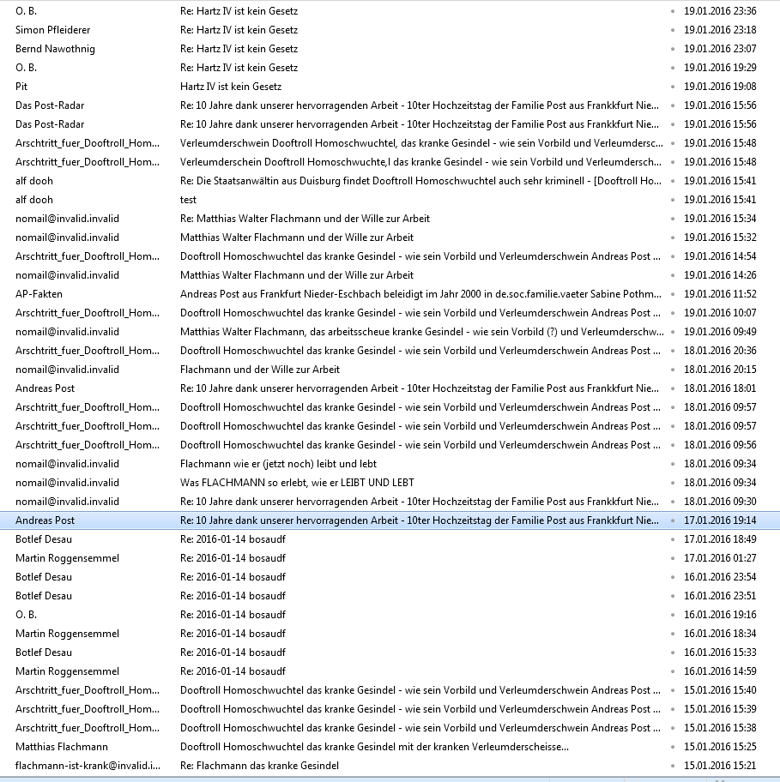This screenshot has width=780, height=782.
Task: Select sender "AP-Fakten"
Action: pos(39,294)
